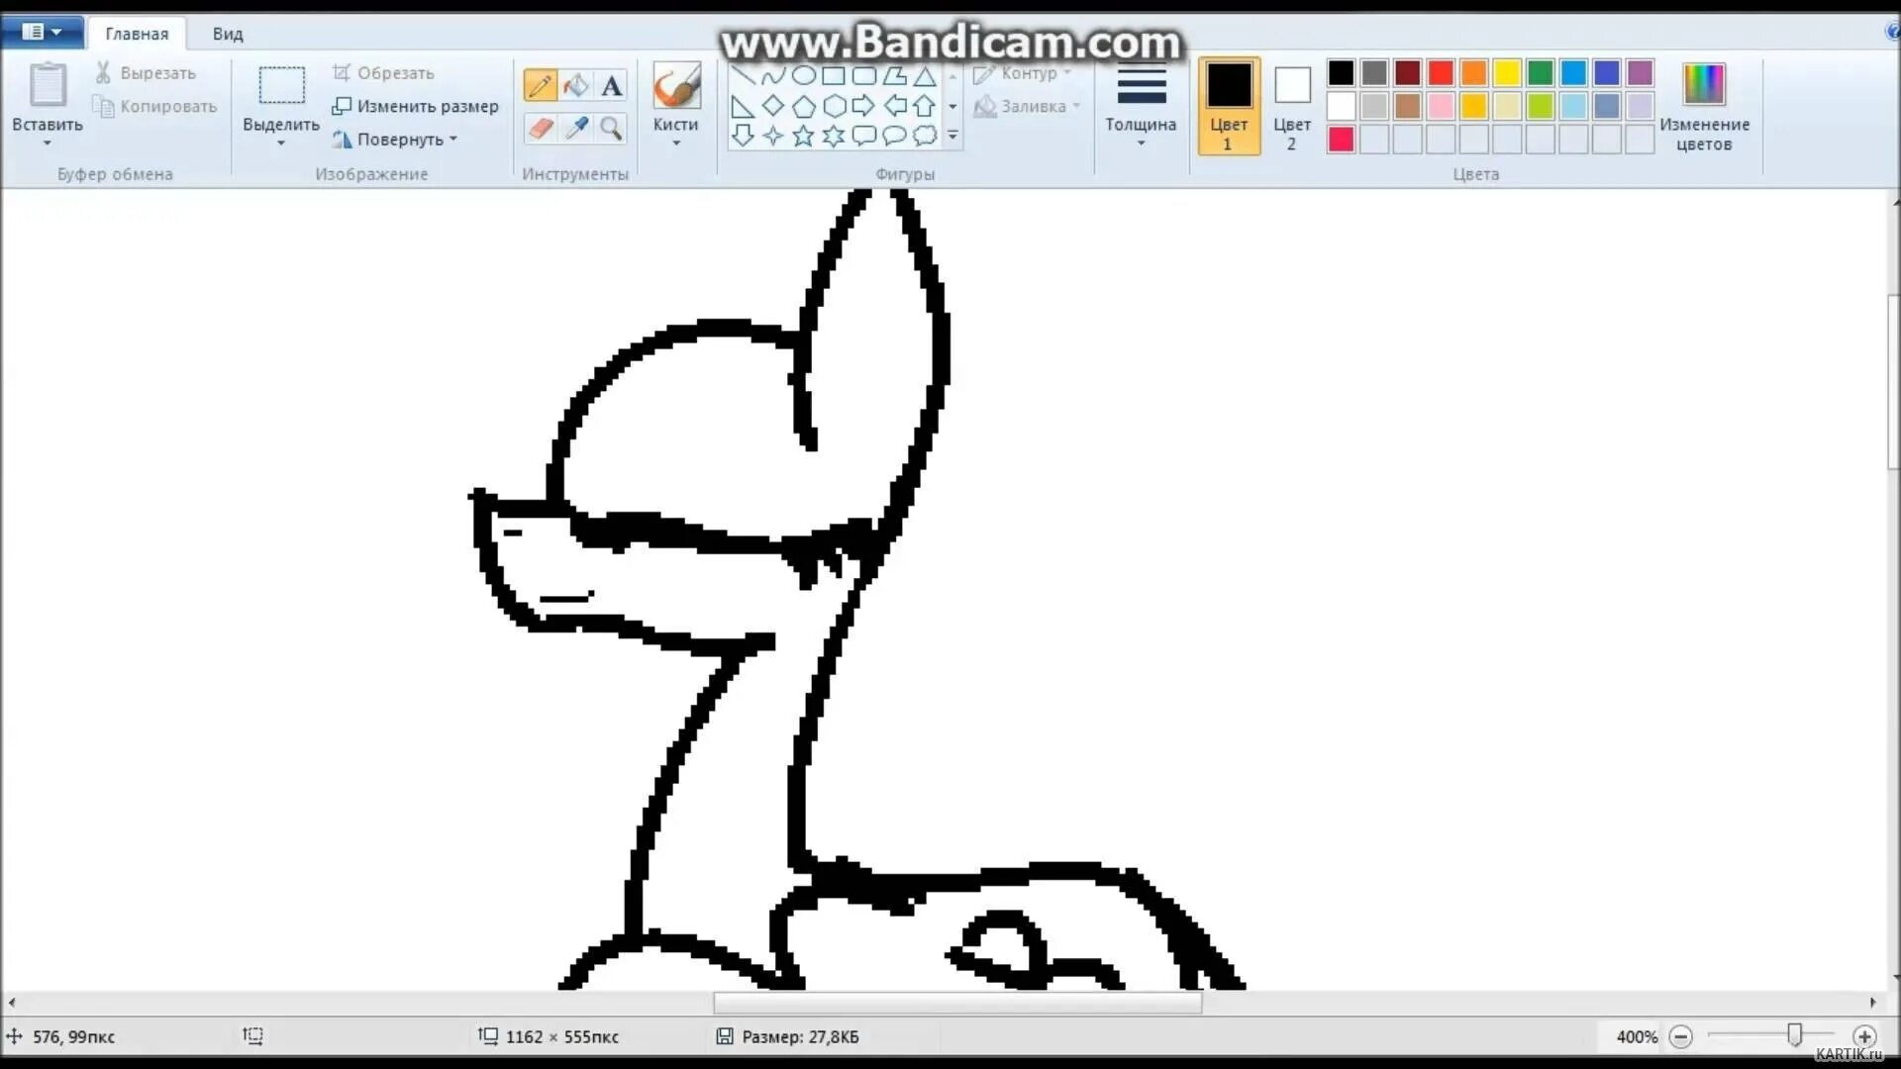This screenshot has width=1901, height=1069.
Task: Click the zoom in plus button
Action: click(x=1864, y=1036)
